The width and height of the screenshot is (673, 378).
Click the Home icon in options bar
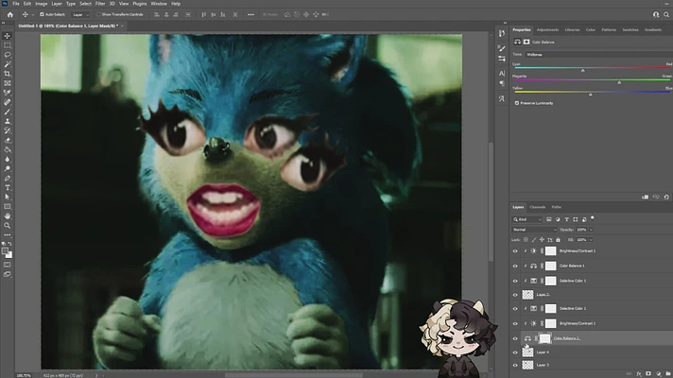[10, 14]
